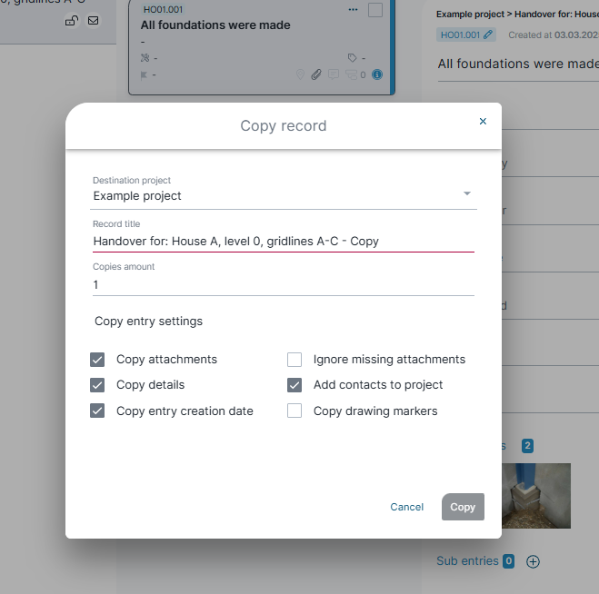Confirm with the Copy button
Screen dimensions: 599x594
[x=463, y=507]
